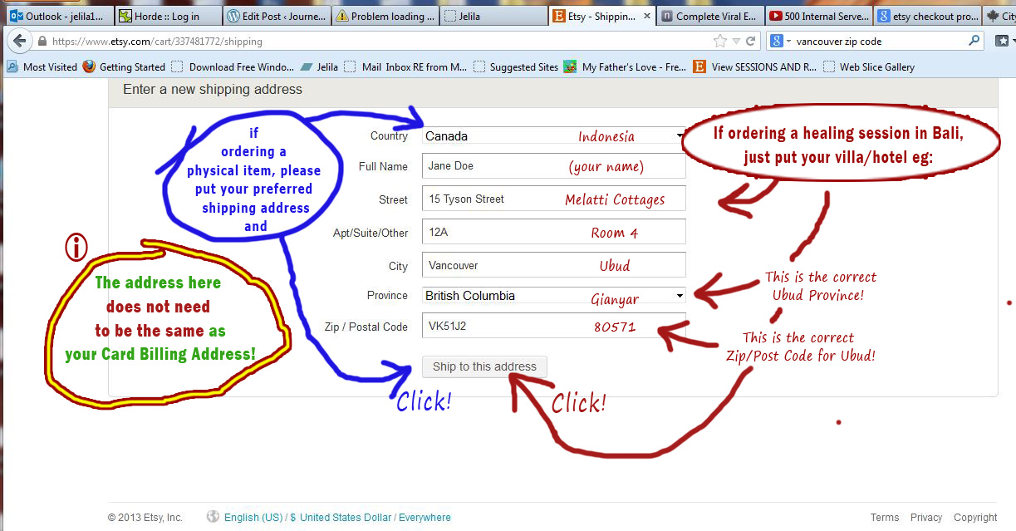Open the Getting Started Firefox bookmark
This screenshot has height=531, width=1016.
124,67
